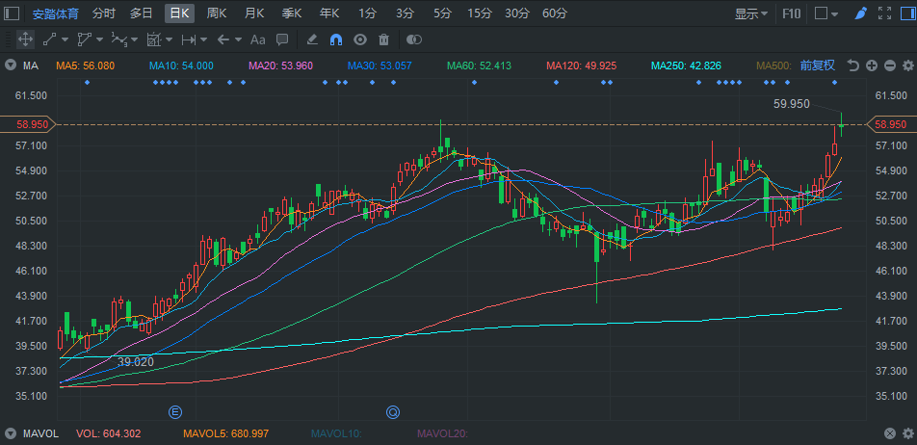Switch to 分时 intraday view
The width and height of the screenshot is (917, 445).
tap(103, 13)
